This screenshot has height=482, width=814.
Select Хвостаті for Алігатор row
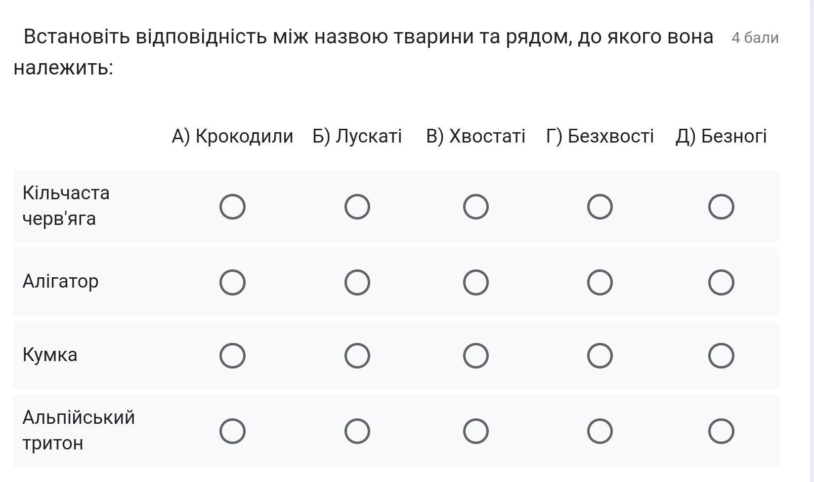pyautogui.click(x=476, y=282)
